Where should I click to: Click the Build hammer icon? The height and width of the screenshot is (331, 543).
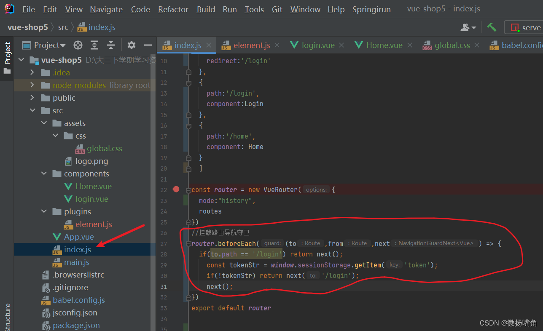[x=492, y=27]
